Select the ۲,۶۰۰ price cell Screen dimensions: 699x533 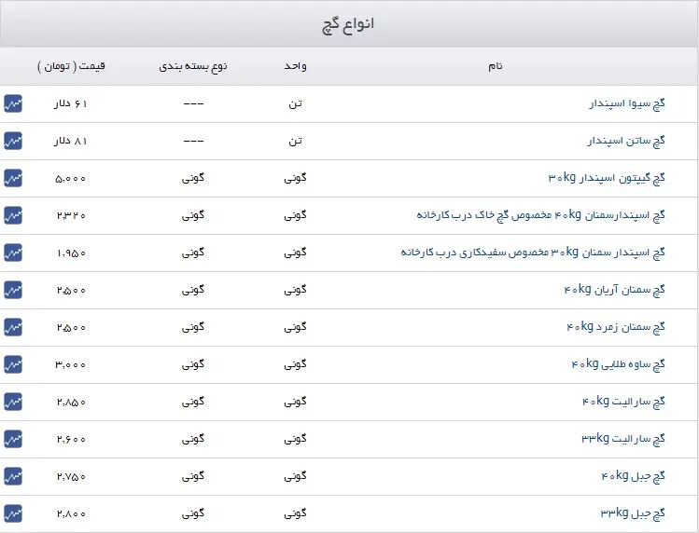(71, 439)
